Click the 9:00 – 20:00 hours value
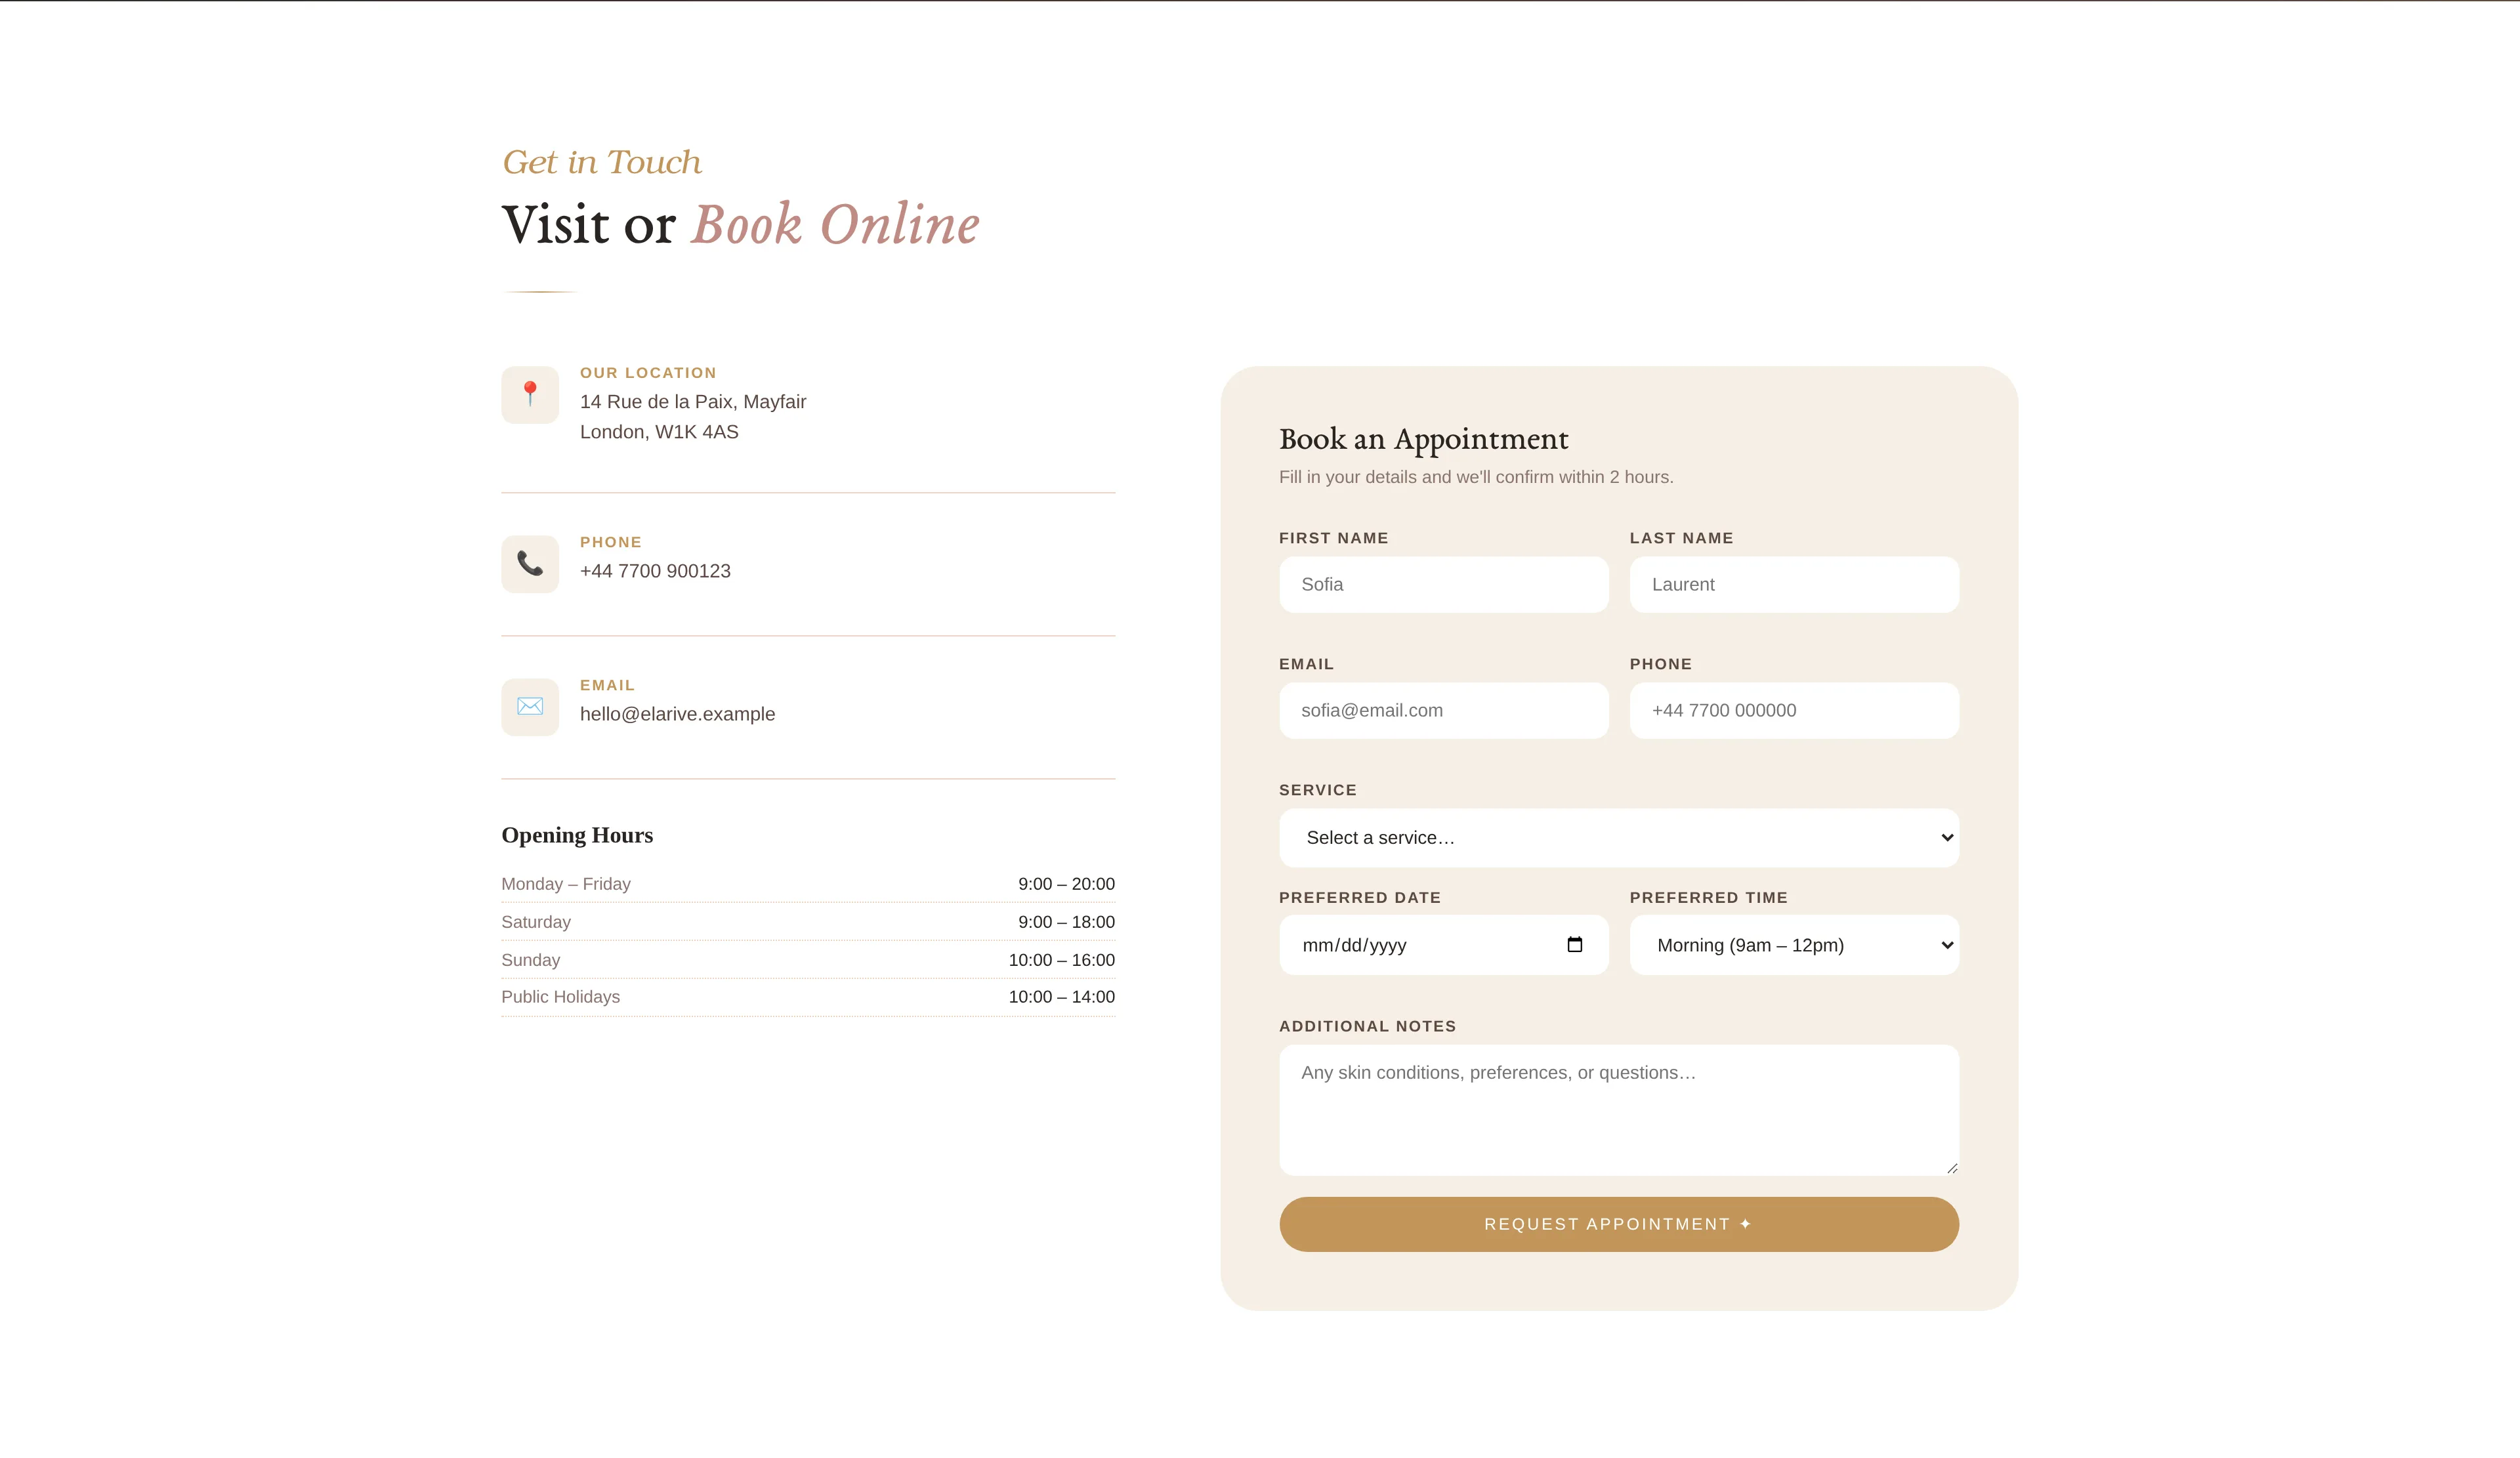 (1066, 884)
